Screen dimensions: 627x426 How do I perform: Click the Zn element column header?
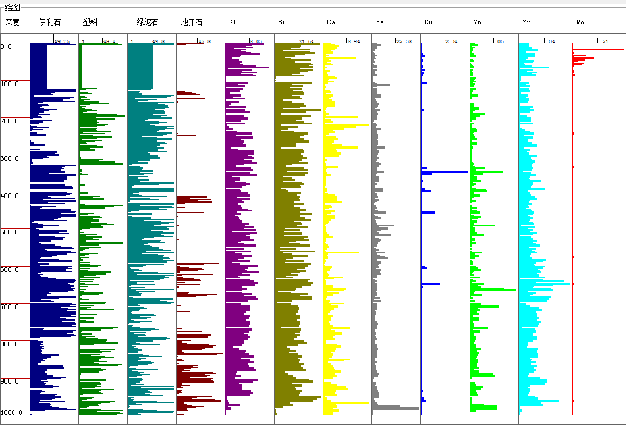pyautogui.click(x=477, y=22)
